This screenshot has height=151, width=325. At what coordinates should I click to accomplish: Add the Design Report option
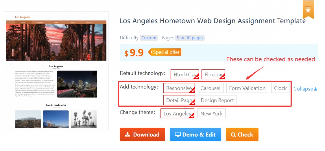217,100
